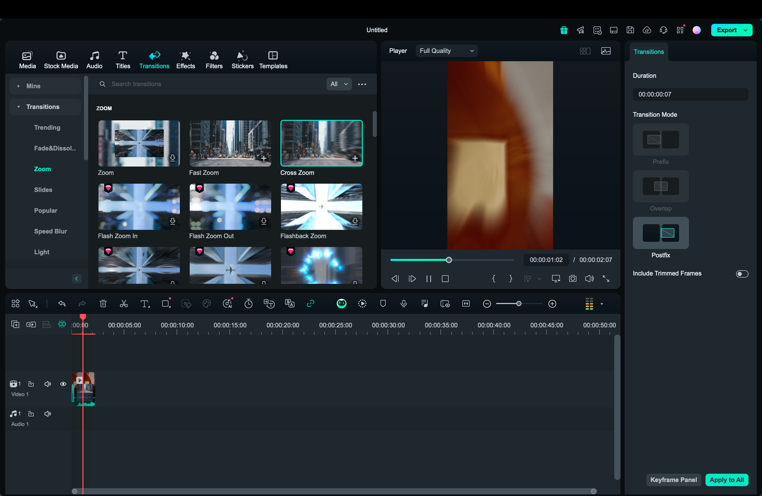The height and width of the screenshot is (496, 762).
Task: Switch to the Effects tab
Action: coord(185,60)
